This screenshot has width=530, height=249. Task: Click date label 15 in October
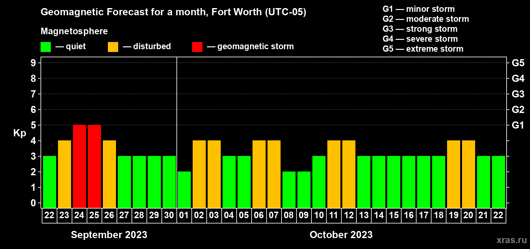(x=394, y=215)
